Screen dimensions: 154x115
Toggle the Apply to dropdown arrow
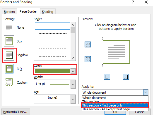[146, 92]
